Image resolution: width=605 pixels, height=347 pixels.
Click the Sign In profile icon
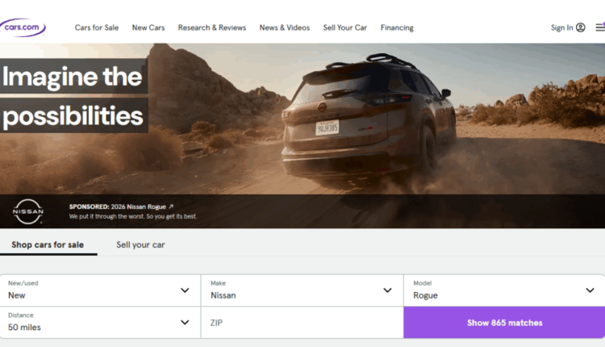click(x=581, y=27)
